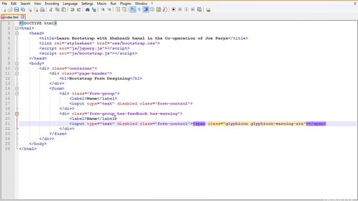This screenshot has width=358, height=201.
Task: Click the Open file toolbar icon
Action: click(x=10, y=9)
